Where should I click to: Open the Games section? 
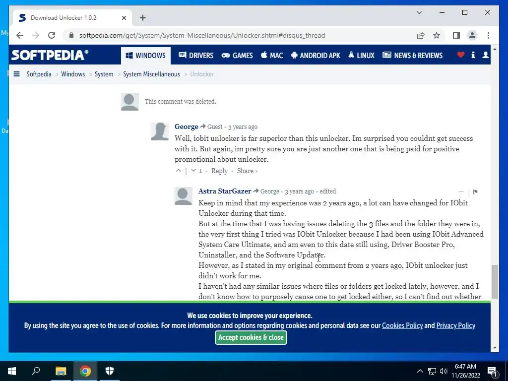237,56
